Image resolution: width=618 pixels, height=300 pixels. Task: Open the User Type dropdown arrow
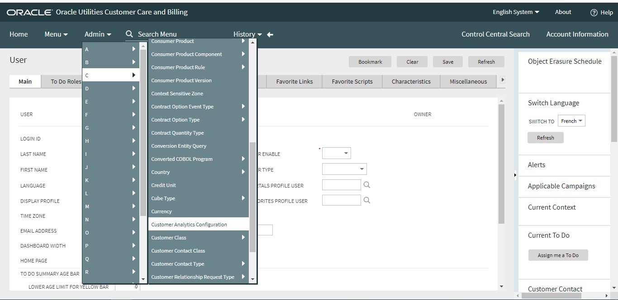[x=362, y=169]
